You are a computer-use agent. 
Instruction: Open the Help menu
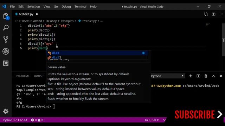tap(93, 7)
